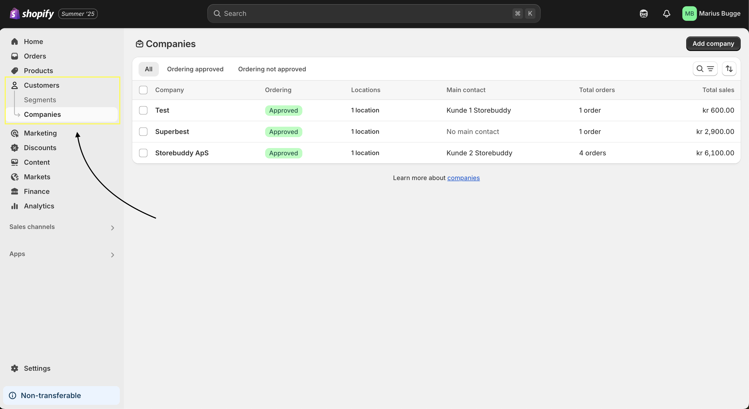Toggle the select-all companies checkbox

[x=143, y=90]
